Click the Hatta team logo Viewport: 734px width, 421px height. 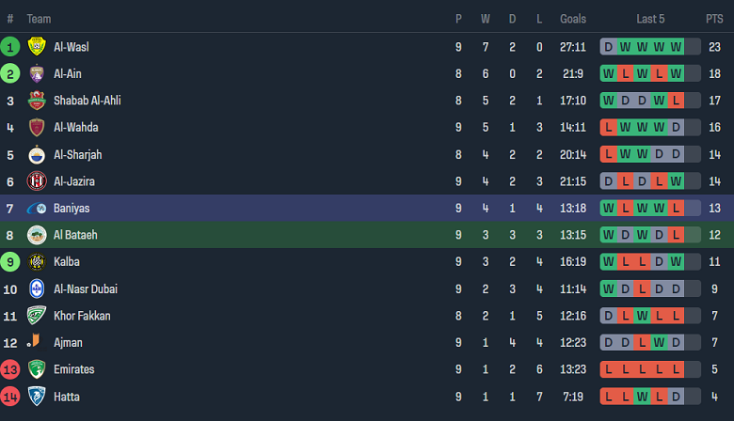(37, 397)
